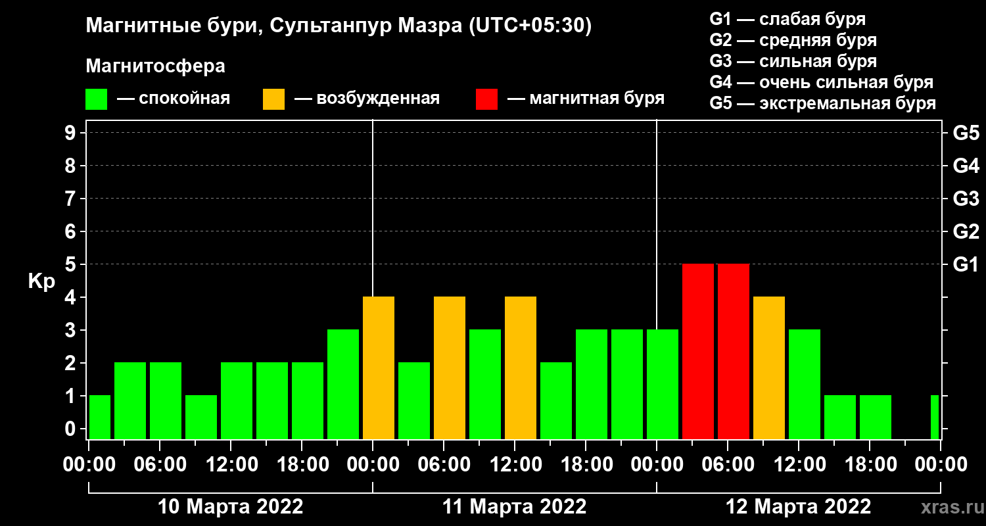986x526 pixels.
Task: Click the Kp axis label
Action: (41, 281)
